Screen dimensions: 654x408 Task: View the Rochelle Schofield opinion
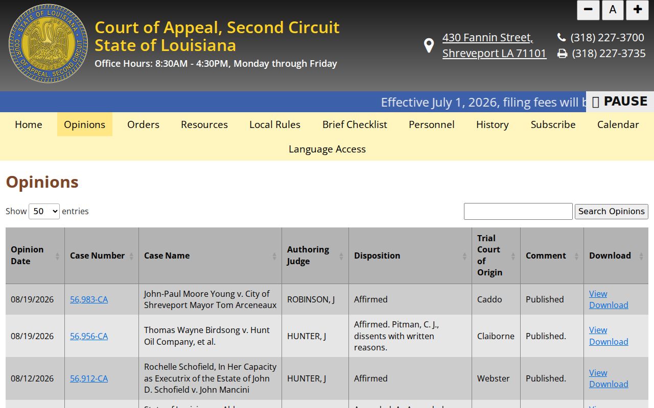(598, 373)
